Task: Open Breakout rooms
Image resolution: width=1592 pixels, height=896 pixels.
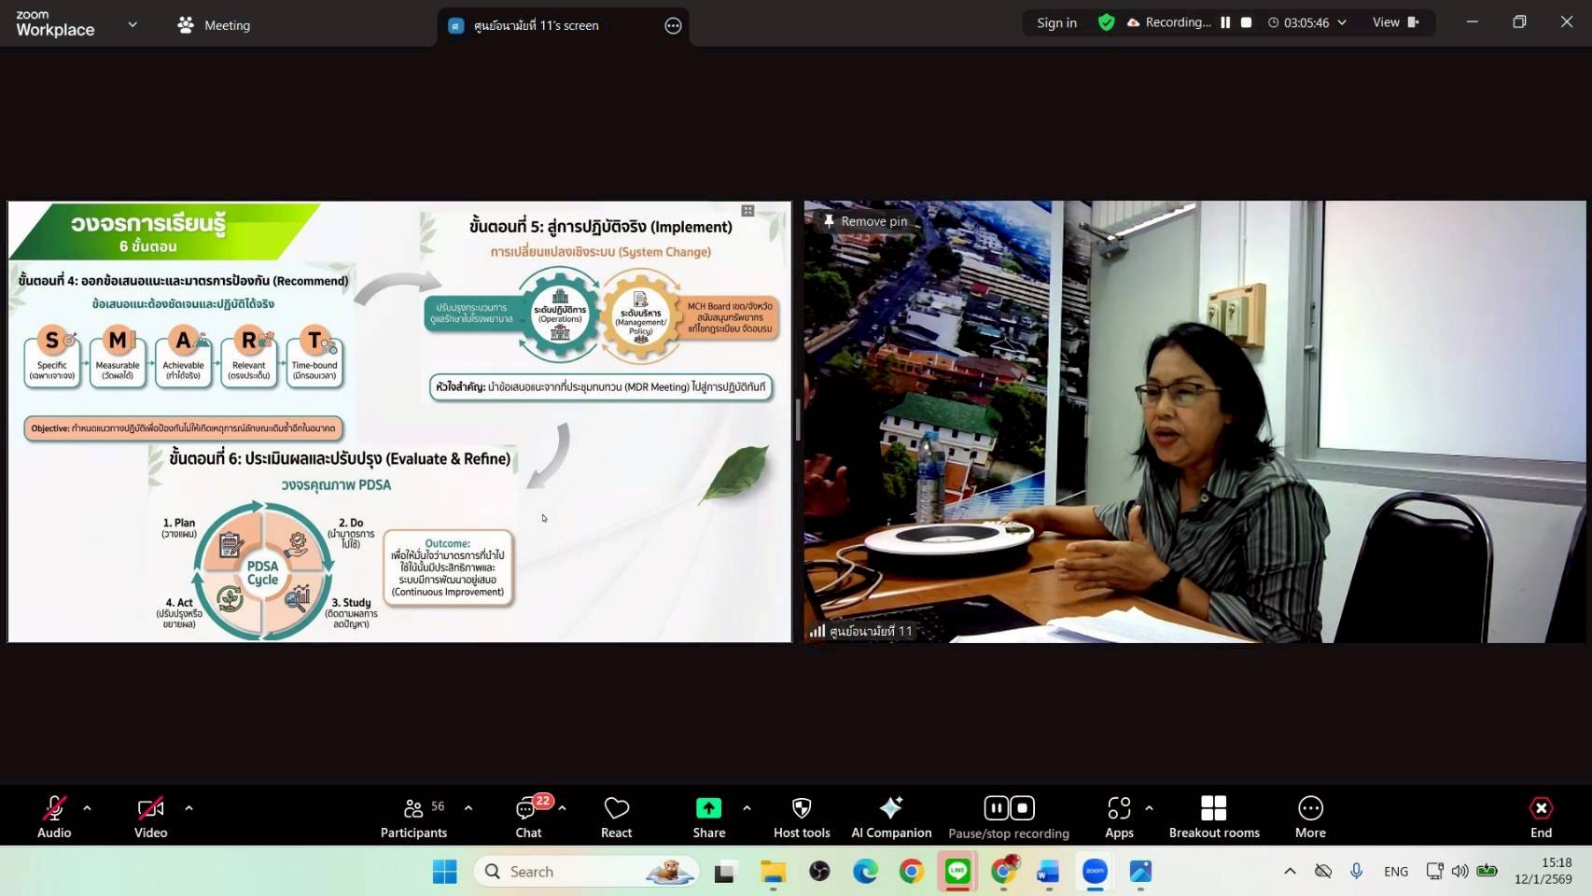Action: (x=1213, y=817)
